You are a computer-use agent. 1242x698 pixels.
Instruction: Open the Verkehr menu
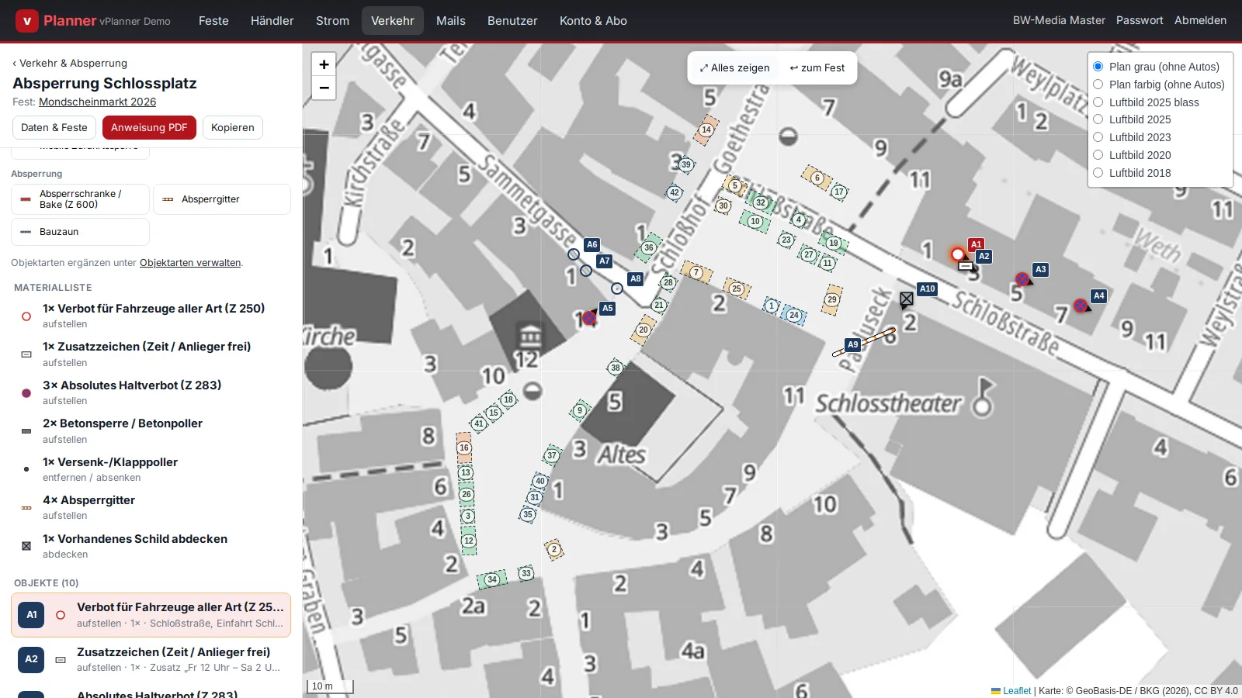tap(392, 21)
